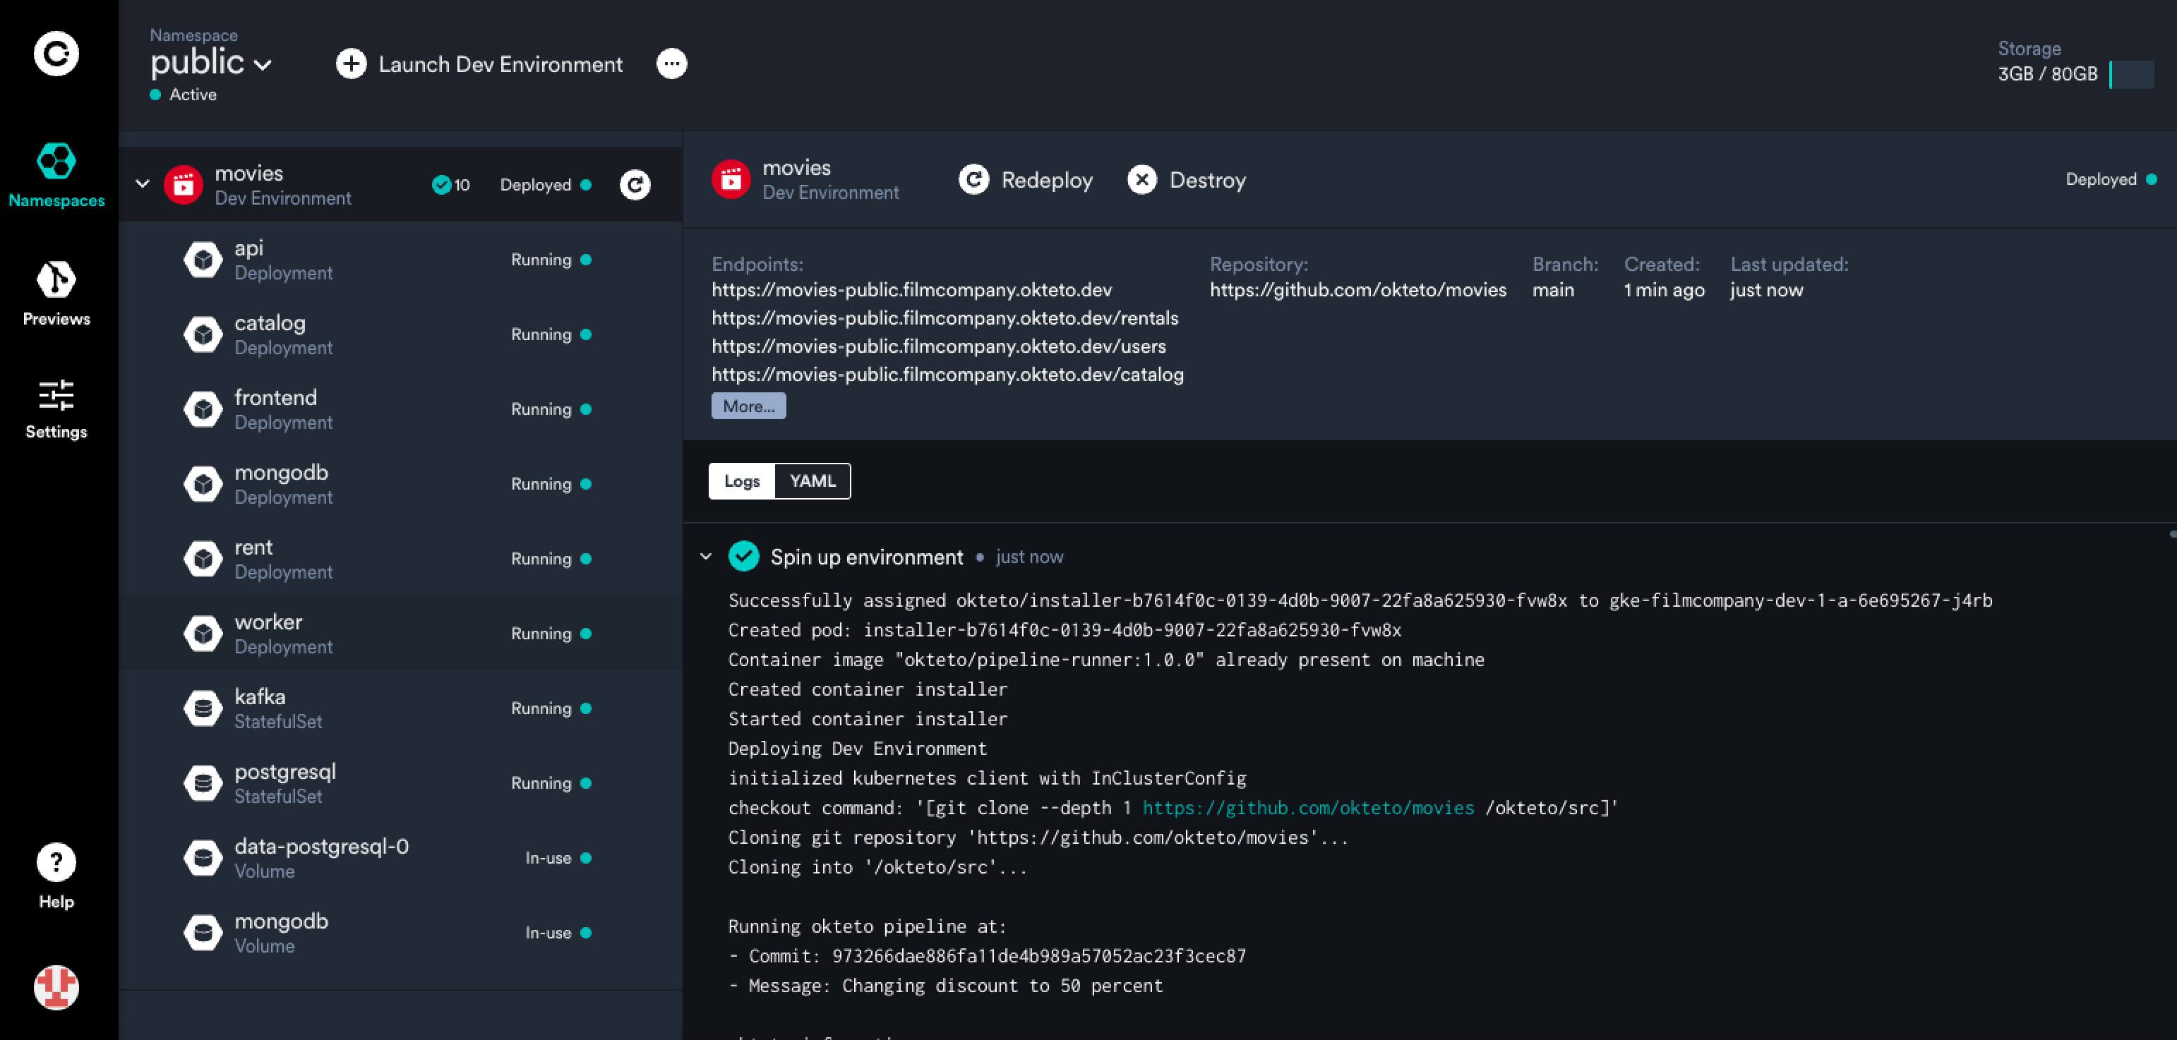Click the Running status of rent
Viewport: 2177px width, 1040px height.
(x=550, y=558)
